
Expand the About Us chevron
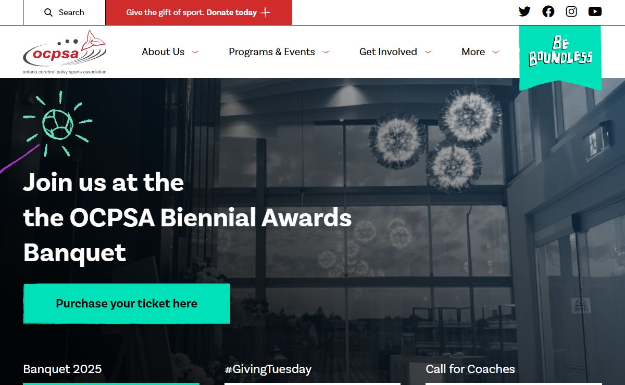click(x=195, y=52)
